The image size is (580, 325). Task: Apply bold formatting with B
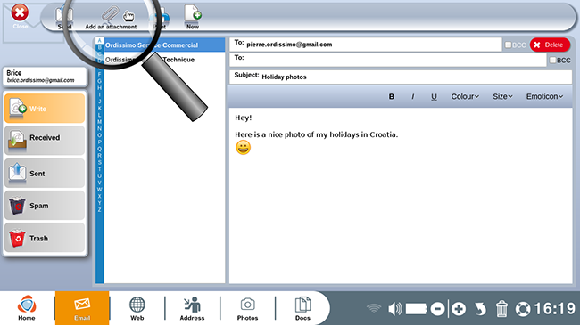click(x=392, y=96)
